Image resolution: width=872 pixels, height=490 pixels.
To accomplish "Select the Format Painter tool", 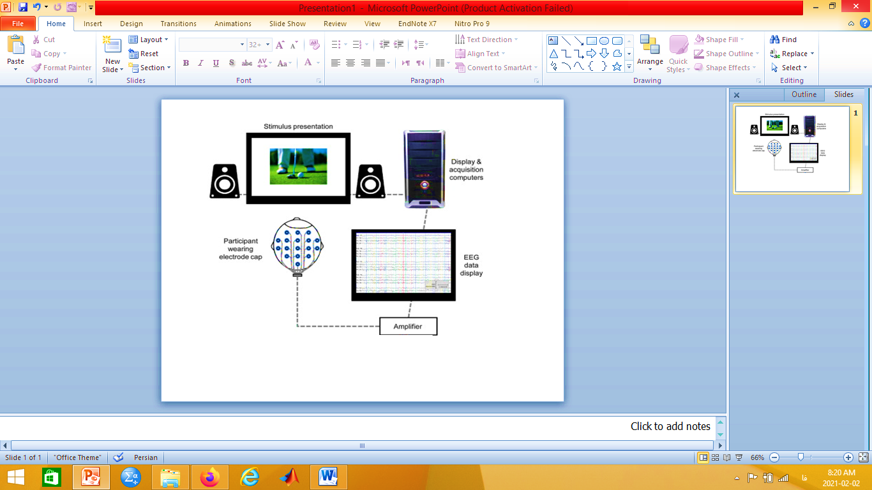I will [61, 68].
